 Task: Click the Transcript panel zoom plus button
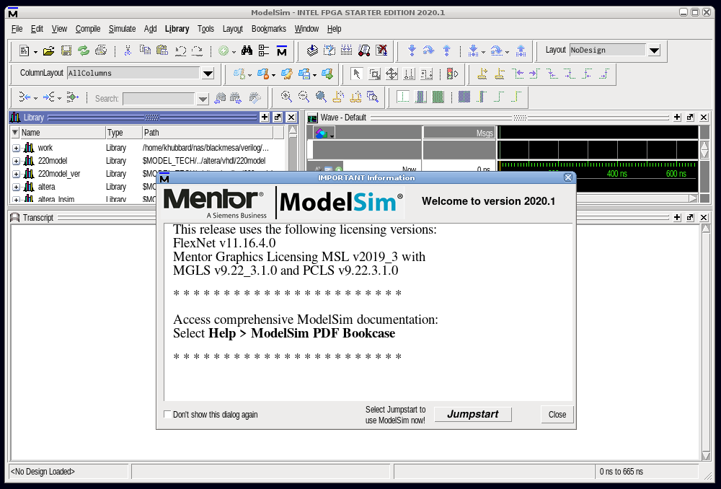[x=677, y=217]
